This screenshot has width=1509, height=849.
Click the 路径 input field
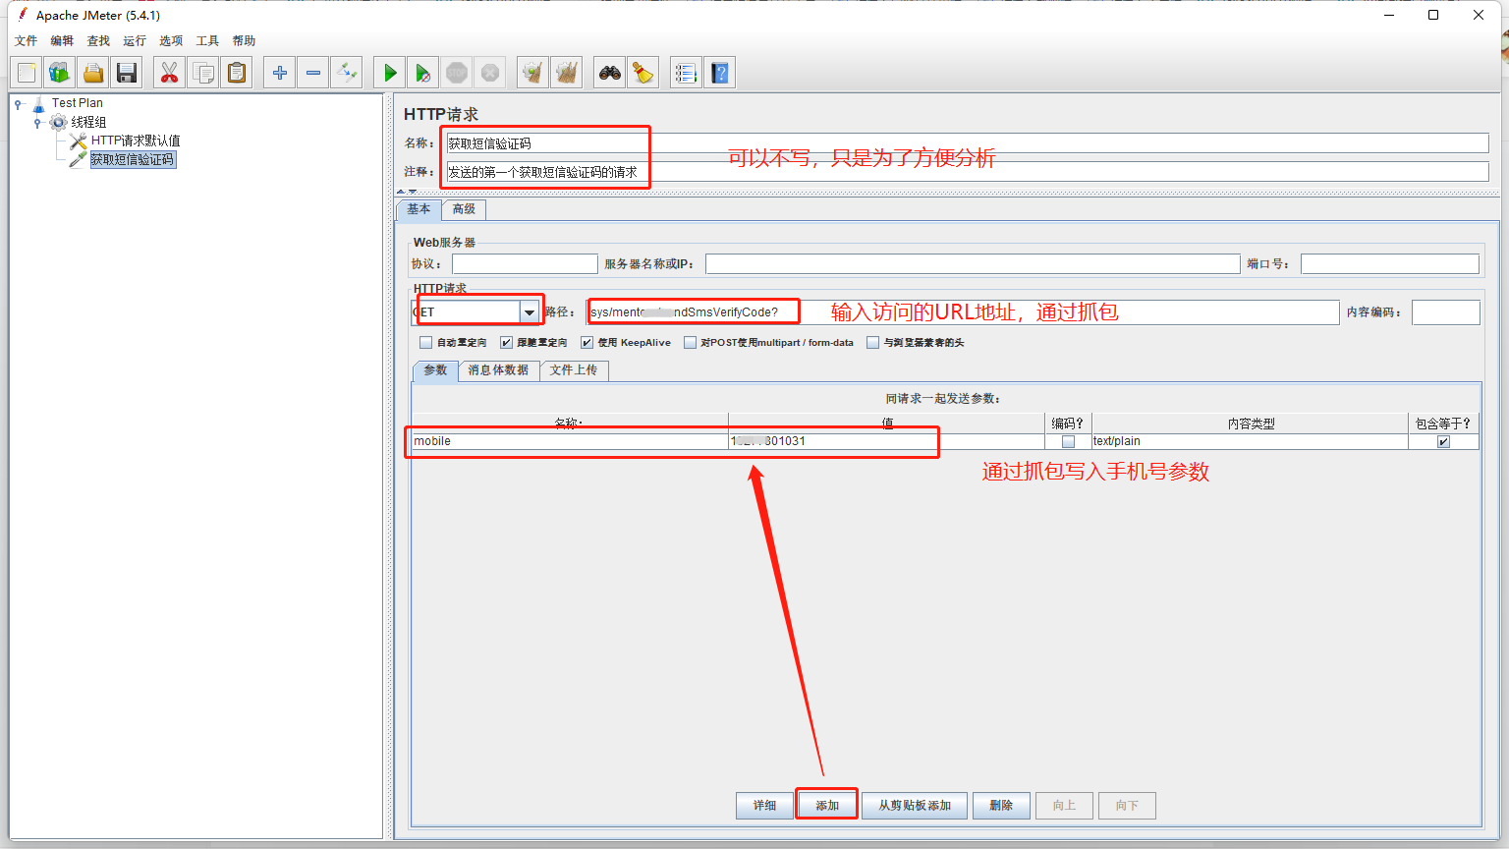964,312
